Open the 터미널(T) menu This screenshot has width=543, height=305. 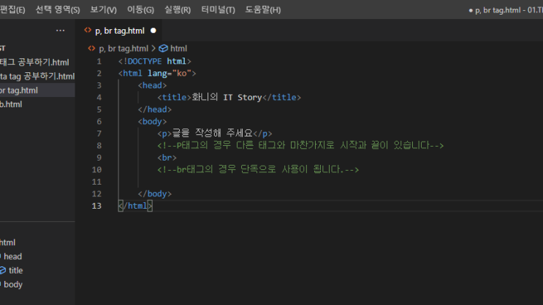point(218,9)
